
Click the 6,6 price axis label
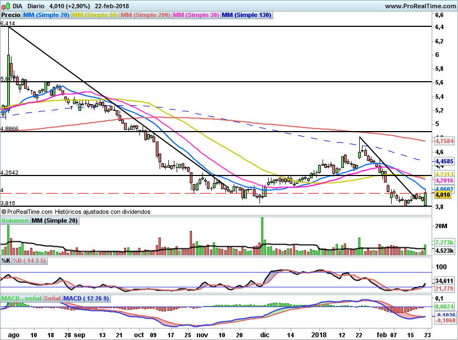click(x=439, y=15)
